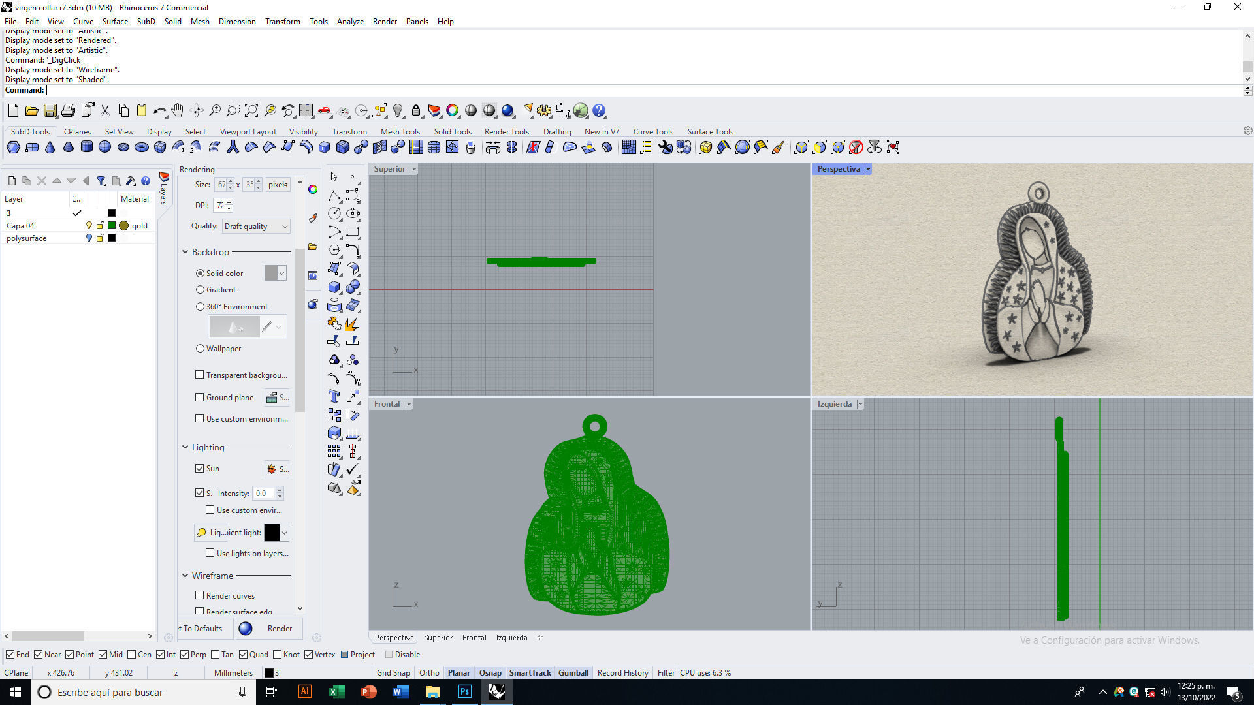The width and height of the screenshot is (1254, 705).
Task: Click the SubD cone icon
Action: (50, 147)
